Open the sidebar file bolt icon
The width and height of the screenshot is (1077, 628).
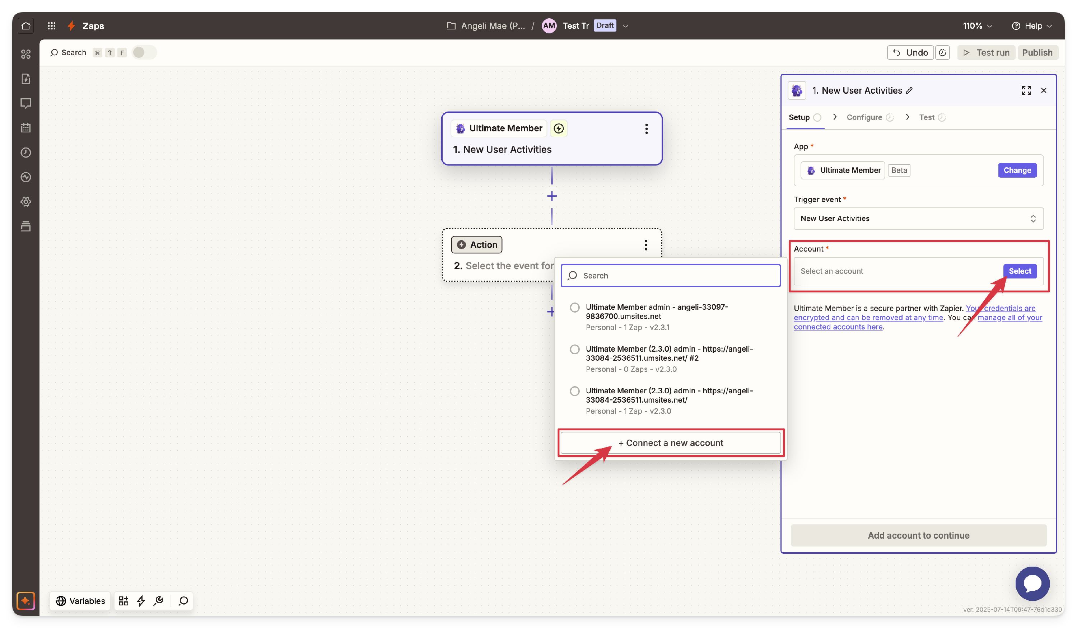click(25, 79)
